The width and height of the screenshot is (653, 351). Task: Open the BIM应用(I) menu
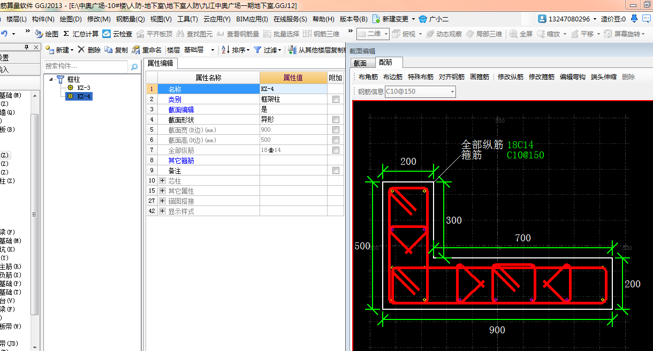click(252, 19)
